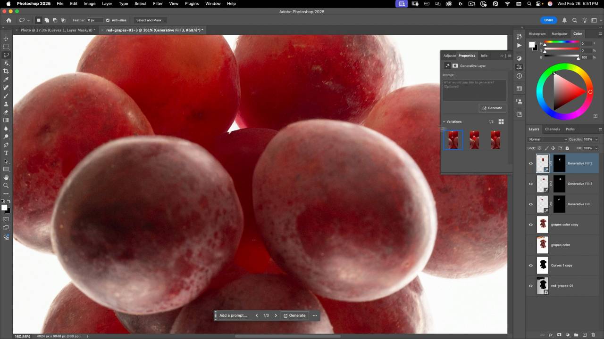
Task: Show the hidden grapes color layer
Action: tap(531, 245)
